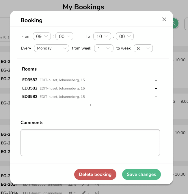Click the Delete booking button
Viewport: 188px width, 194px height.
pos(95,174)
